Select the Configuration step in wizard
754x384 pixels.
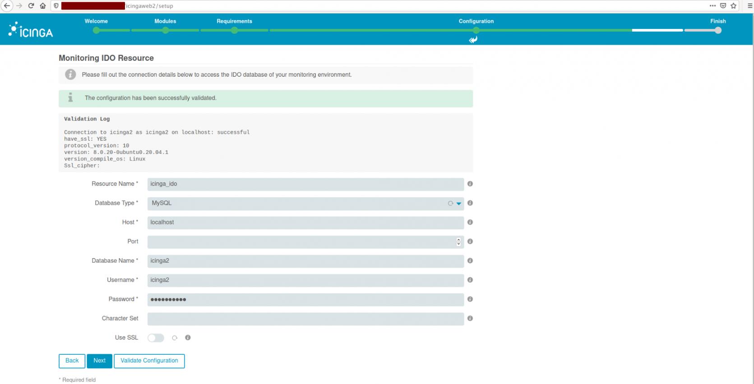pos(476,21)
